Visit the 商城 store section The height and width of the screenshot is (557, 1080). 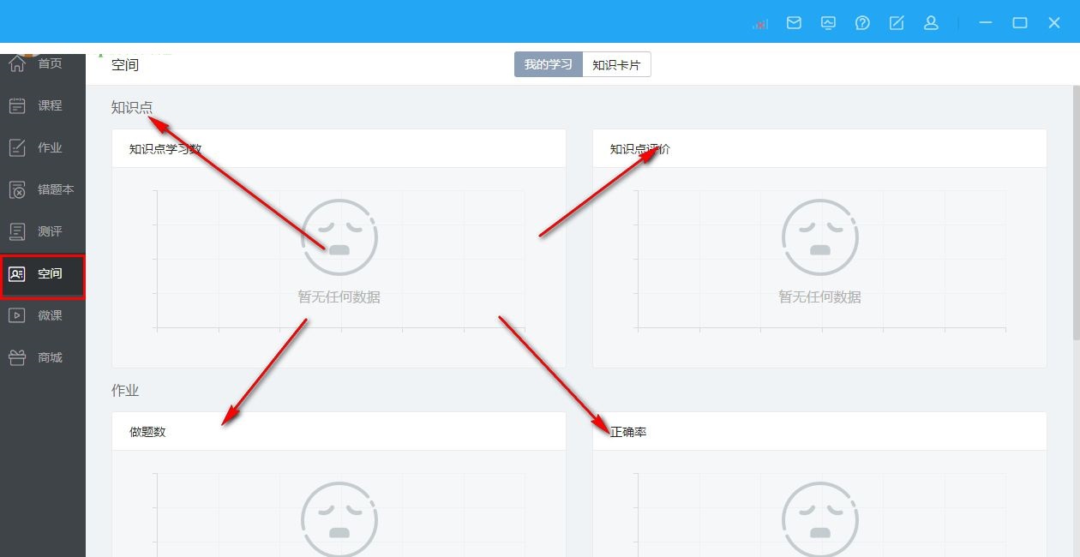point(41,357)
